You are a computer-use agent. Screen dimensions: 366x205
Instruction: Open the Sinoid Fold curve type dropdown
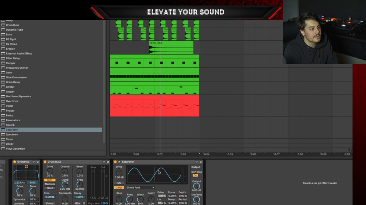coord(140,188)
